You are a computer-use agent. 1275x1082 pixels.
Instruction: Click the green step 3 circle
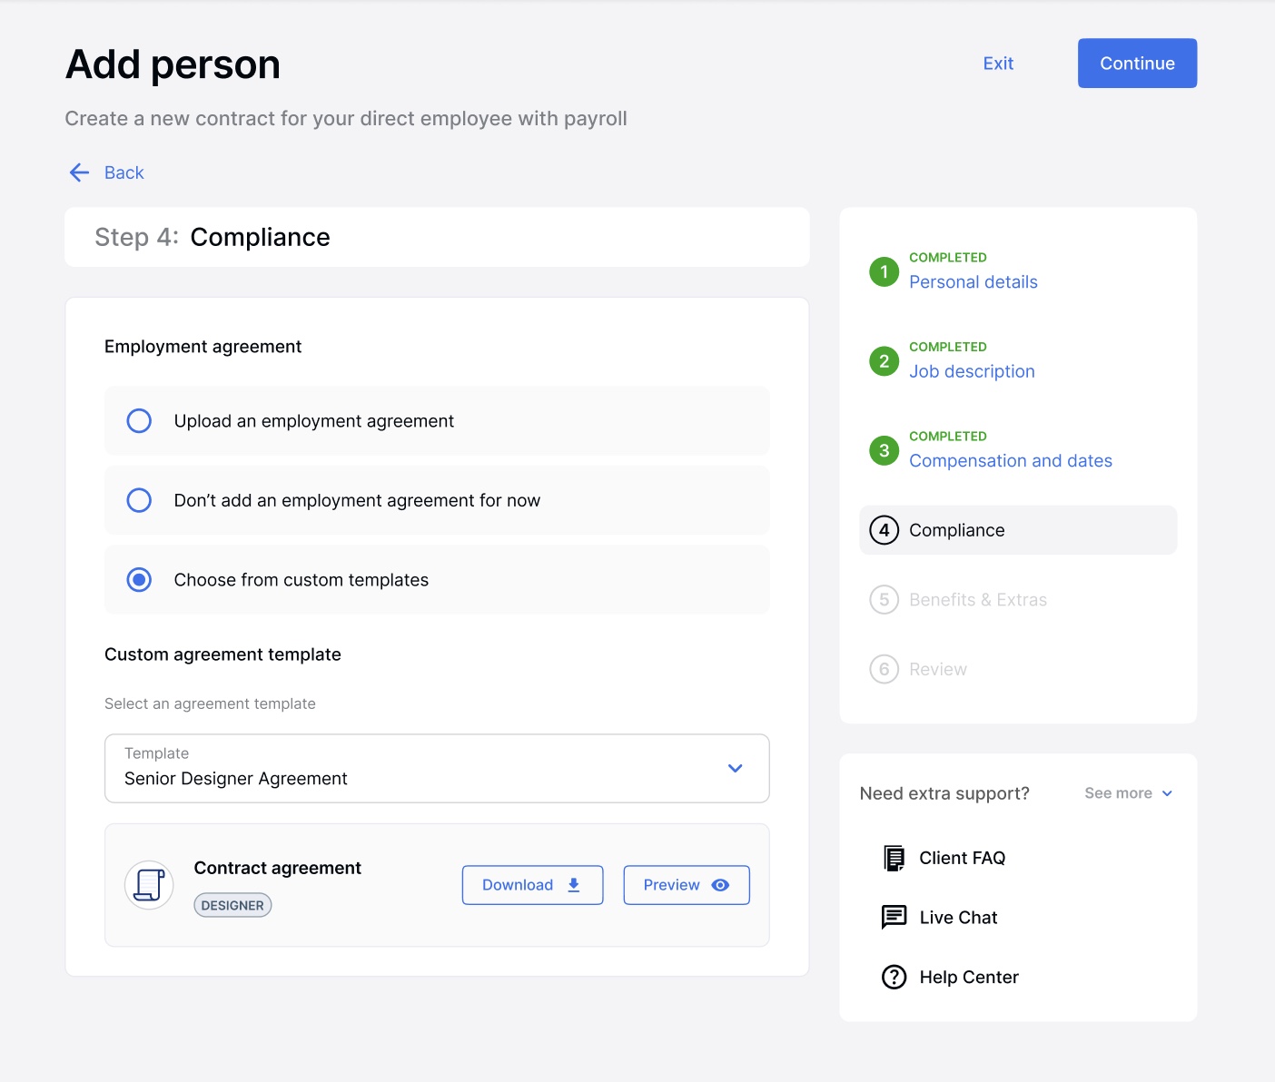click(x=884, y=450)
